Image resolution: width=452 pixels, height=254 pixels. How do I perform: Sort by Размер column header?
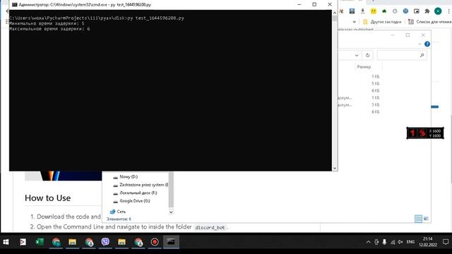click(364, 67)
